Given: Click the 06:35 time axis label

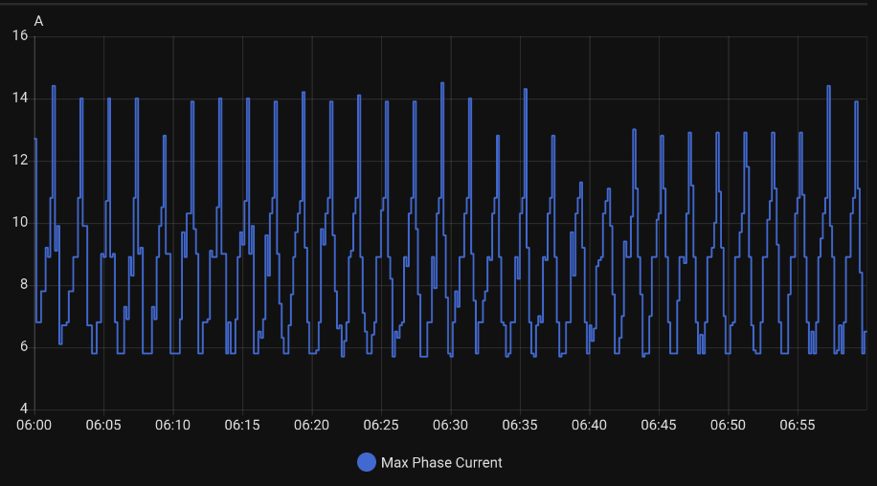Looking at the screenshot, I should [520, 425].
